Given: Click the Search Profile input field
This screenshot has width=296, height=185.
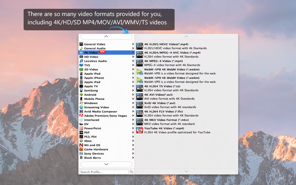Looking at the screenshot, I should (104, 172).
